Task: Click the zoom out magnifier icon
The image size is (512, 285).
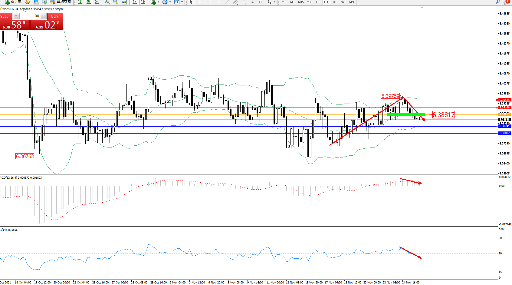Action: point(115,2)
